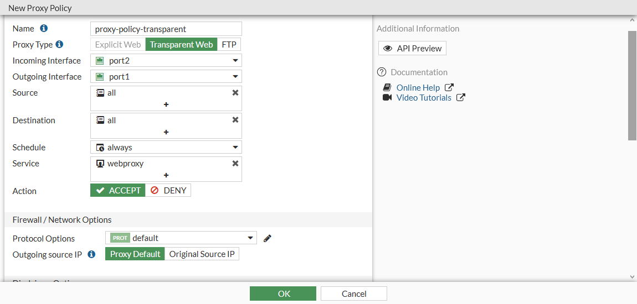
Task: Add a new Source entry with plus
Action: 166,104
